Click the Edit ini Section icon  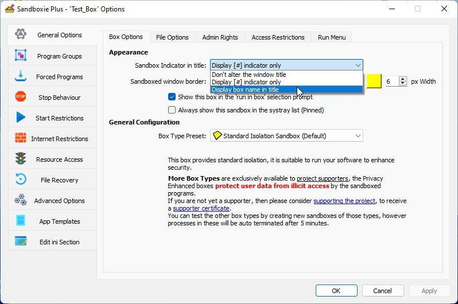pyautogui.click(x=21, y=241)
